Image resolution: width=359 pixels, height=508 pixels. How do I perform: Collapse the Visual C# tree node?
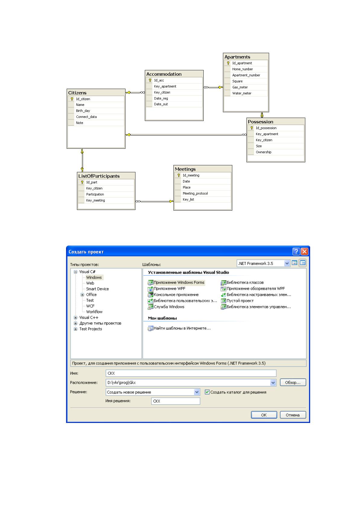(76, 272)
